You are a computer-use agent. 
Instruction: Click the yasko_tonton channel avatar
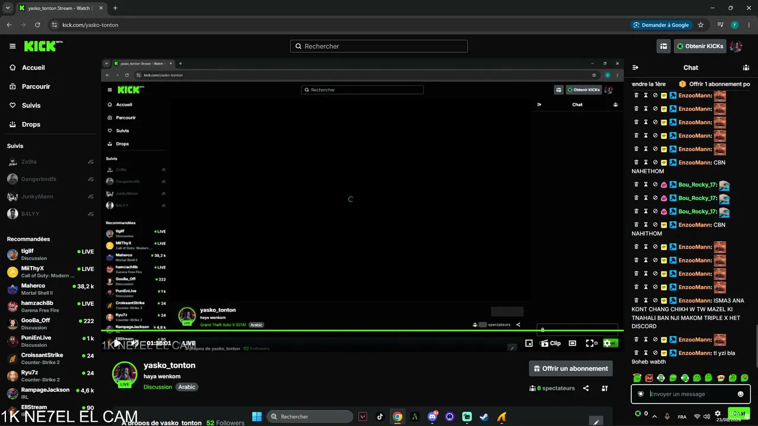(125, 374)
